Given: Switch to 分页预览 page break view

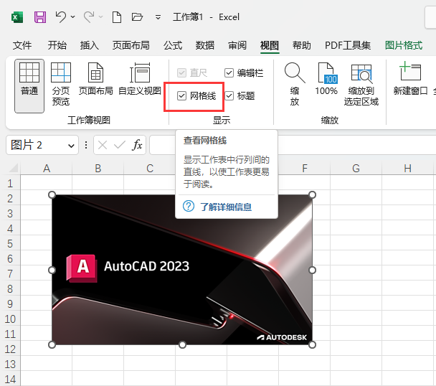Looking at the screenshot, I should (61, 85).
